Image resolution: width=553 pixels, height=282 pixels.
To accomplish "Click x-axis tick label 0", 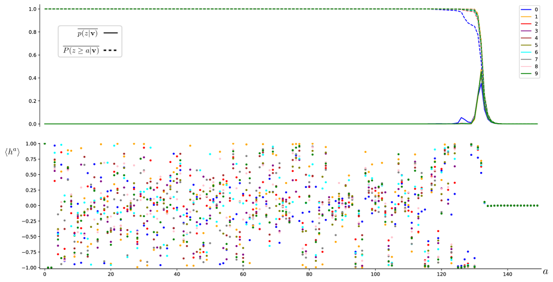I will tap(44, 274).
